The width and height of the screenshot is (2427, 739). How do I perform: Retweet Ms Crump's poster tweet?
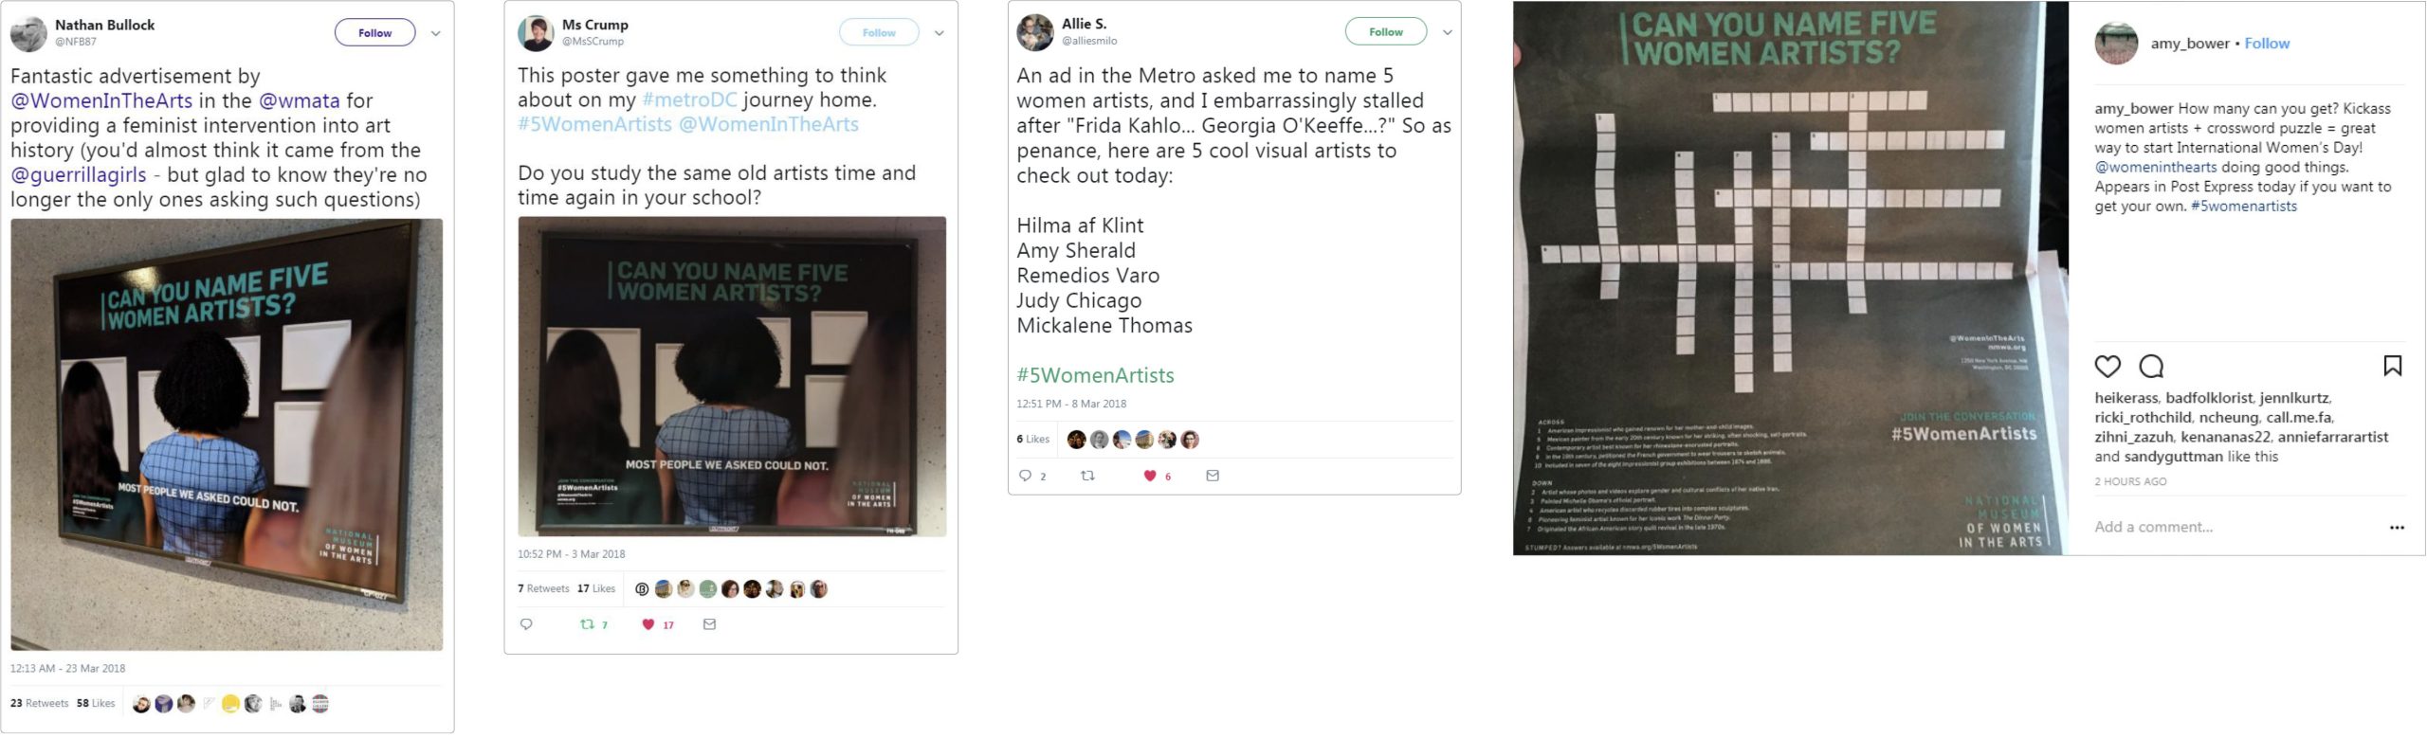[587, 624]
